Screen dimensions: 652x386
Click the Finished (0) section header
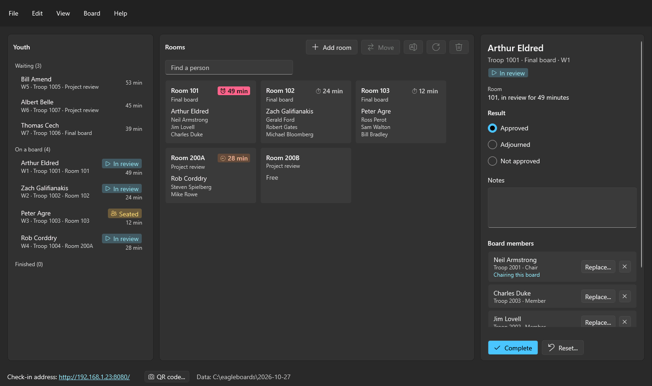pos(29,264)
